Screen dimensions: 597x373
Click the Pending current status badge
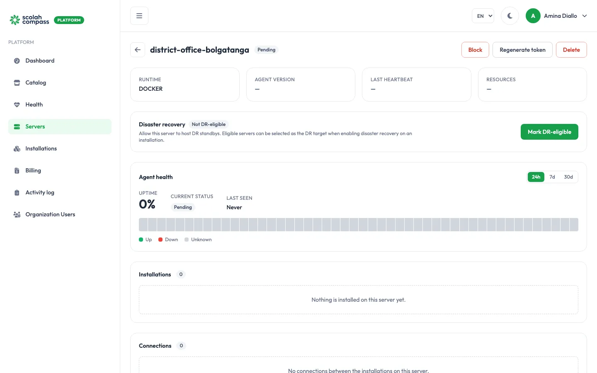[183, 207]
